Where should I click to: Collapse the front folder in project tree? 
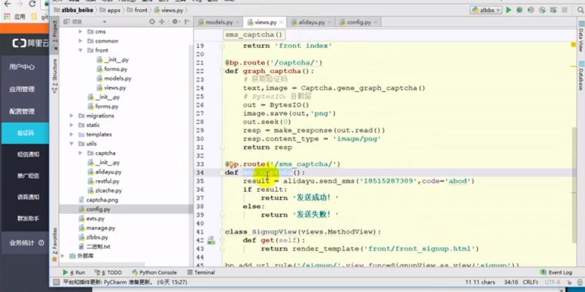pos(81,50)
